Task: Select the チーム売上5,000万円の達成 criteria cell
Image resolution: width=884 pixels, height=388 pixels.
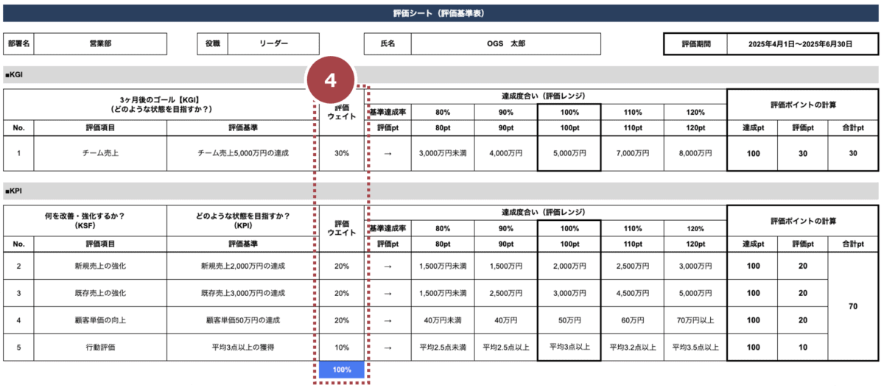Action: [x=243, y=153]
